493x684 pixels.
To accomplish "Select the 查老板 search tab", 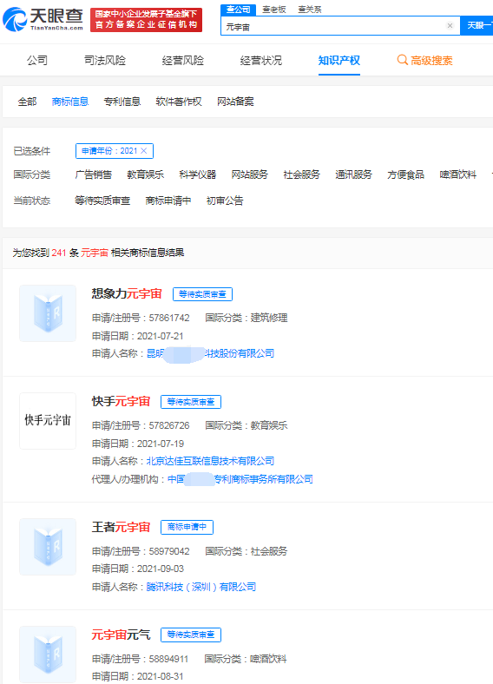I will point(274,10).
